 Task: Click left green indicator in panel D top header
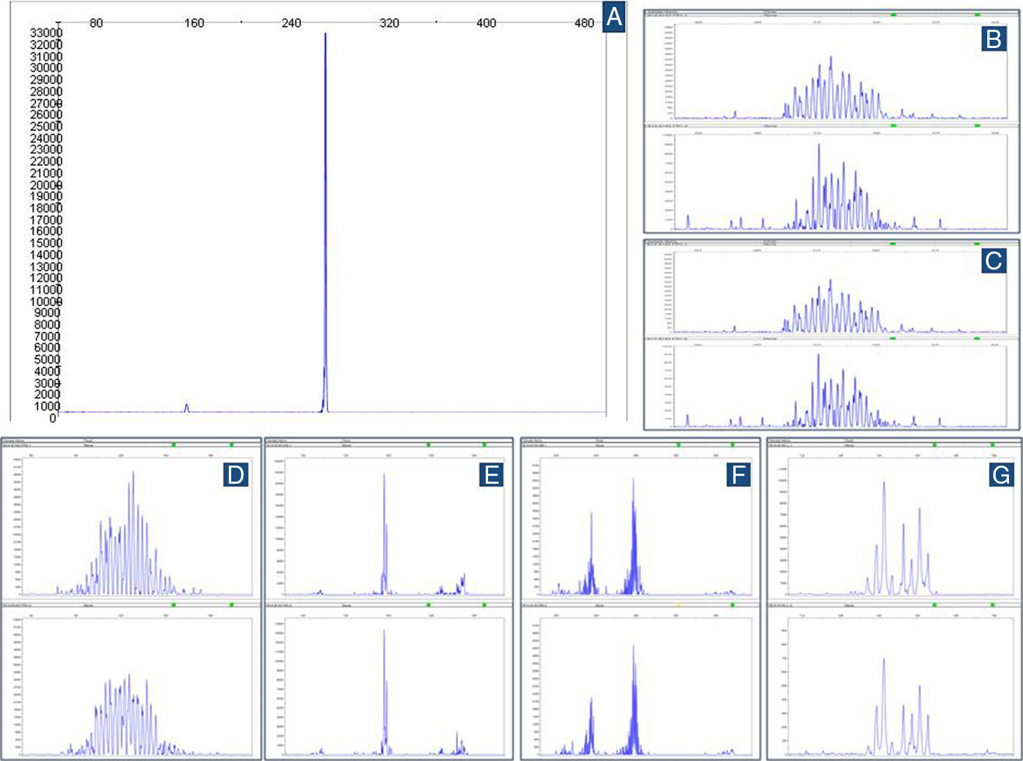[174, 445]
